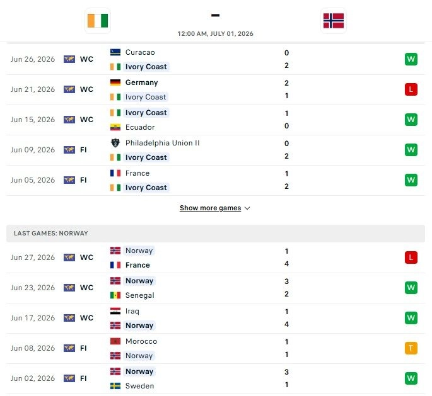The image size is (432, 396).
Task: Select the Last Games: Norway header
Action: point(216,234)
